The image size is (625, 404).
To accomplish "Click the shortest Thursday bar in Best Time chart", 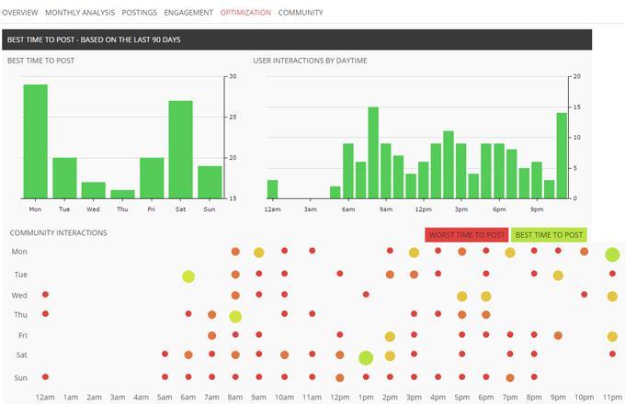I will 123,194.
